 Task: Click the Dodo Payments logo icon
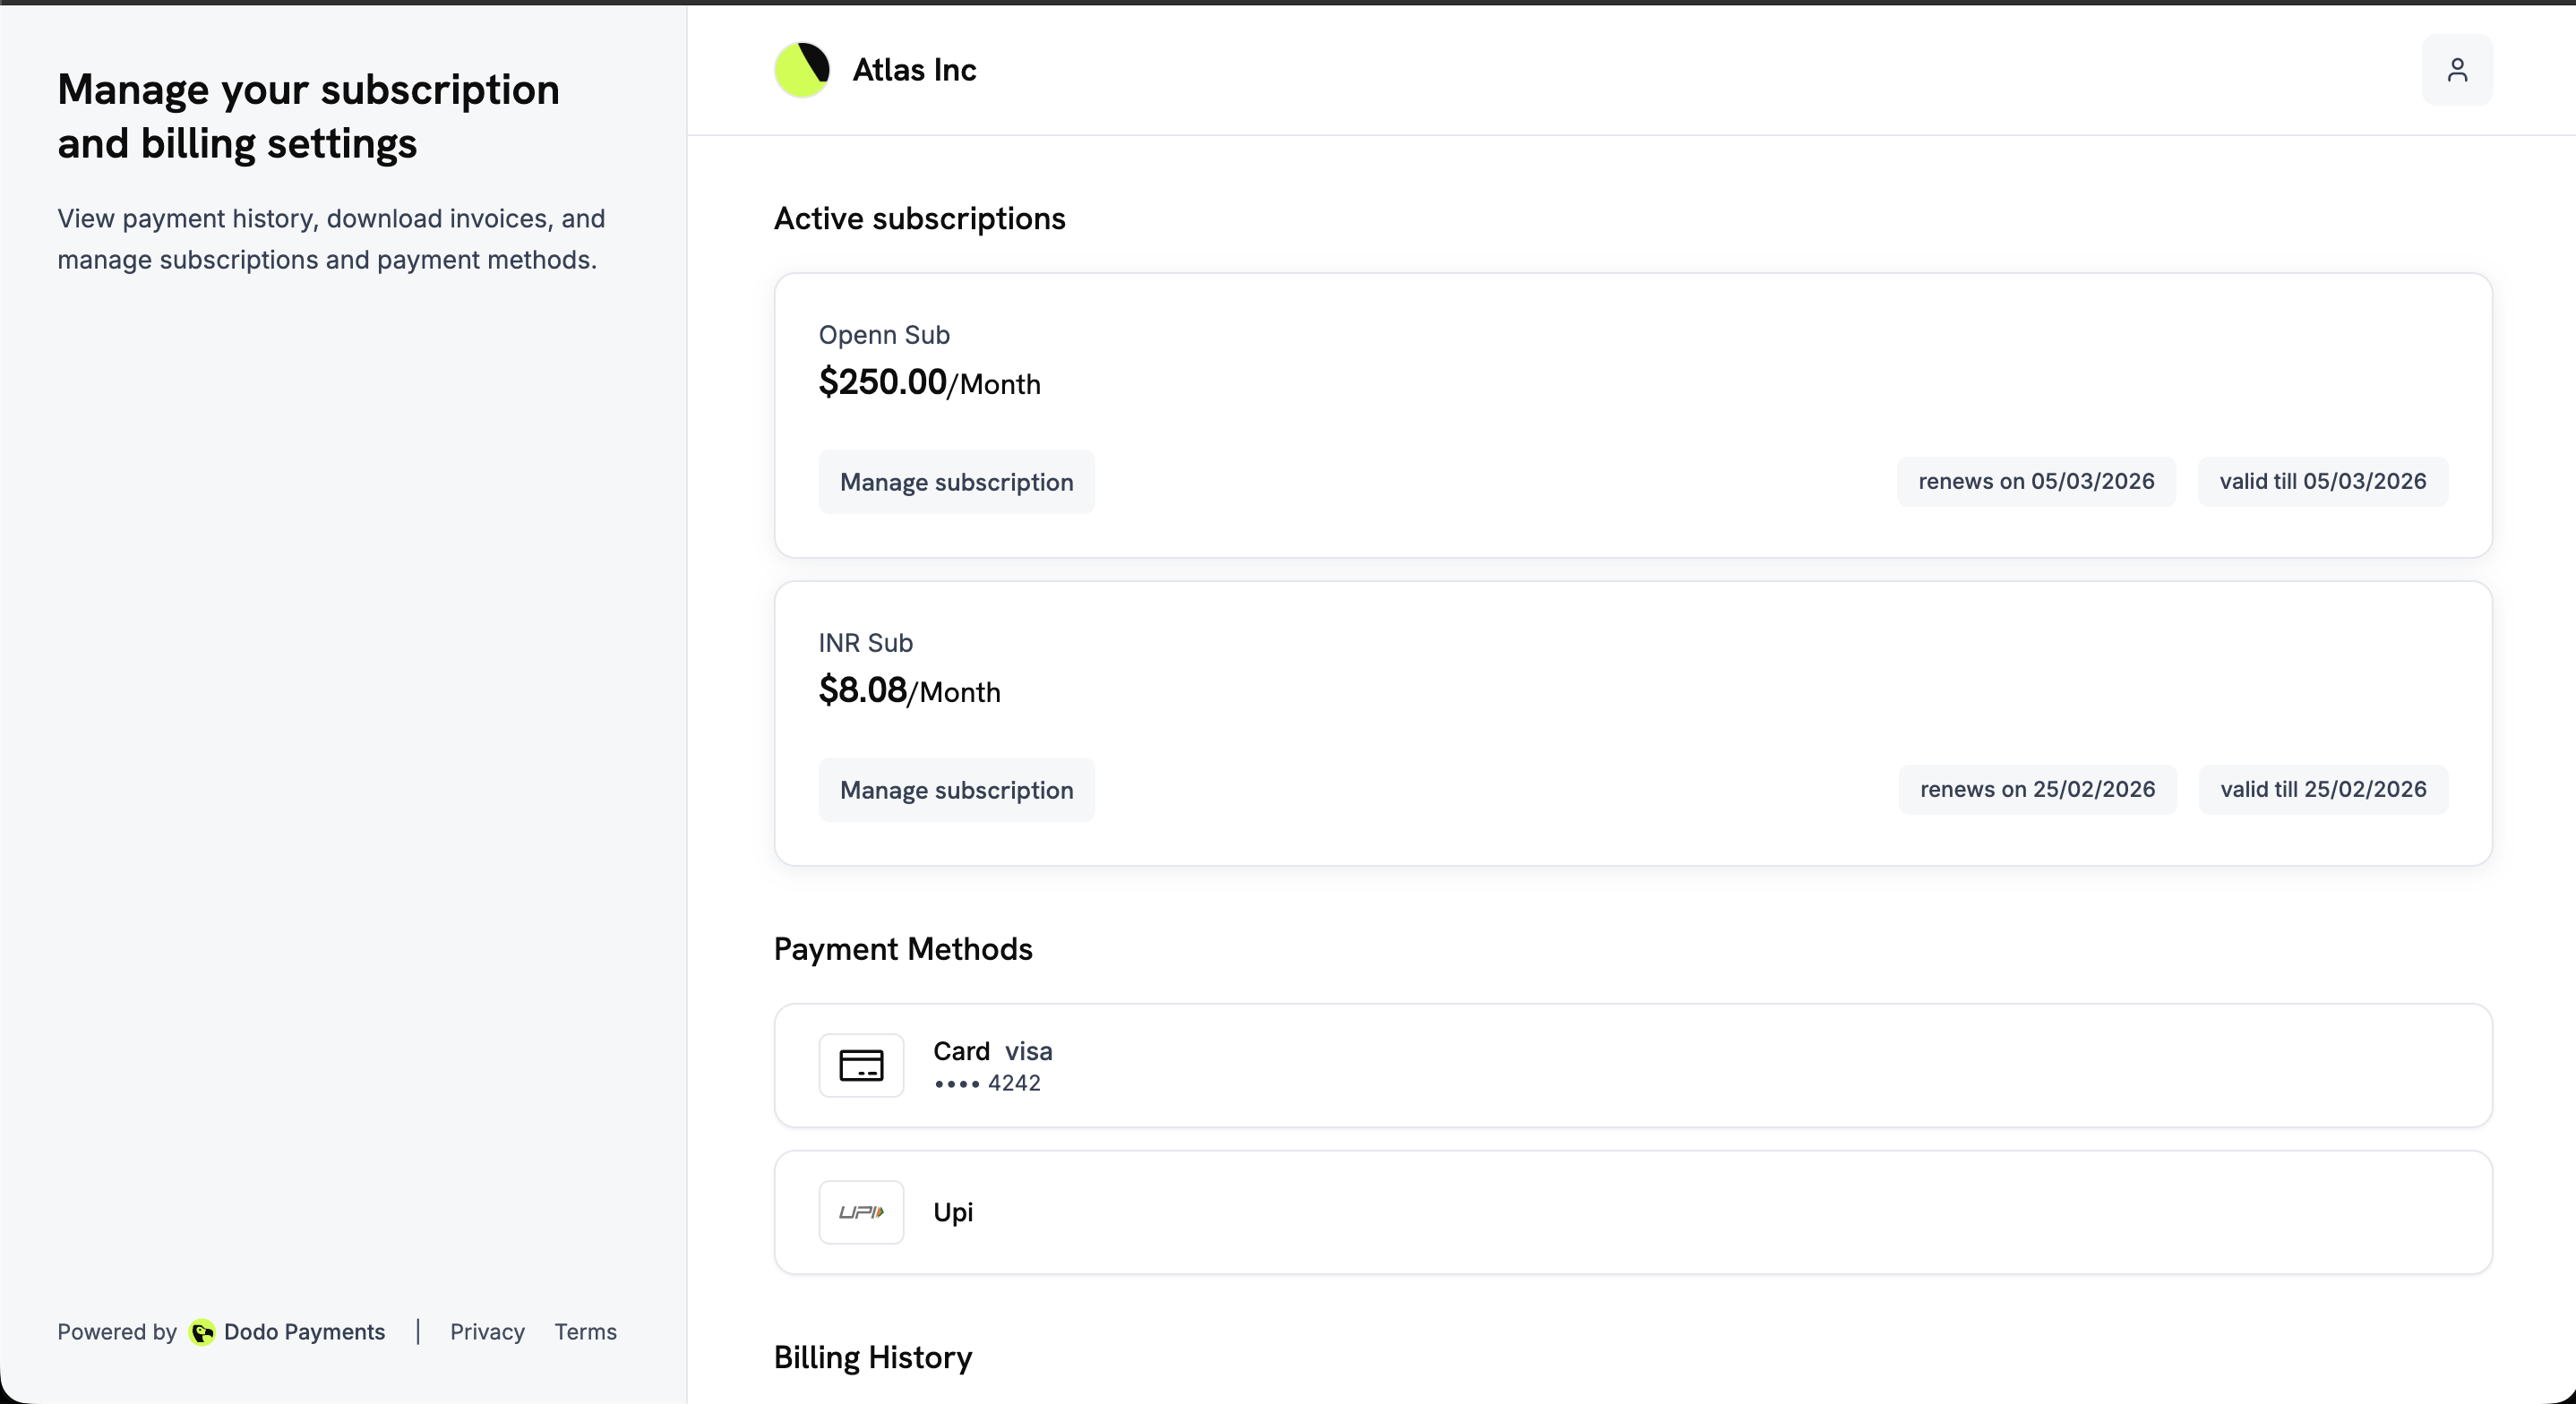[202, 1332]
